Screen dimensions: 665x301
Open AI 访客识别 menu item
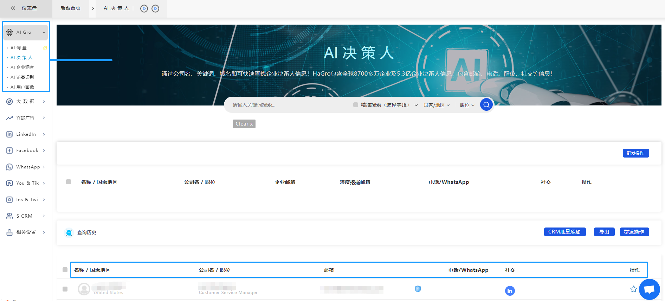point(22,77)
